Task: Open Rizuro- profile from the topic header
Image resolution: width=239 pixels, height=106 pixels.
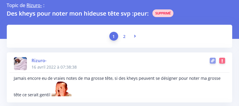Action: pos(34,6)
